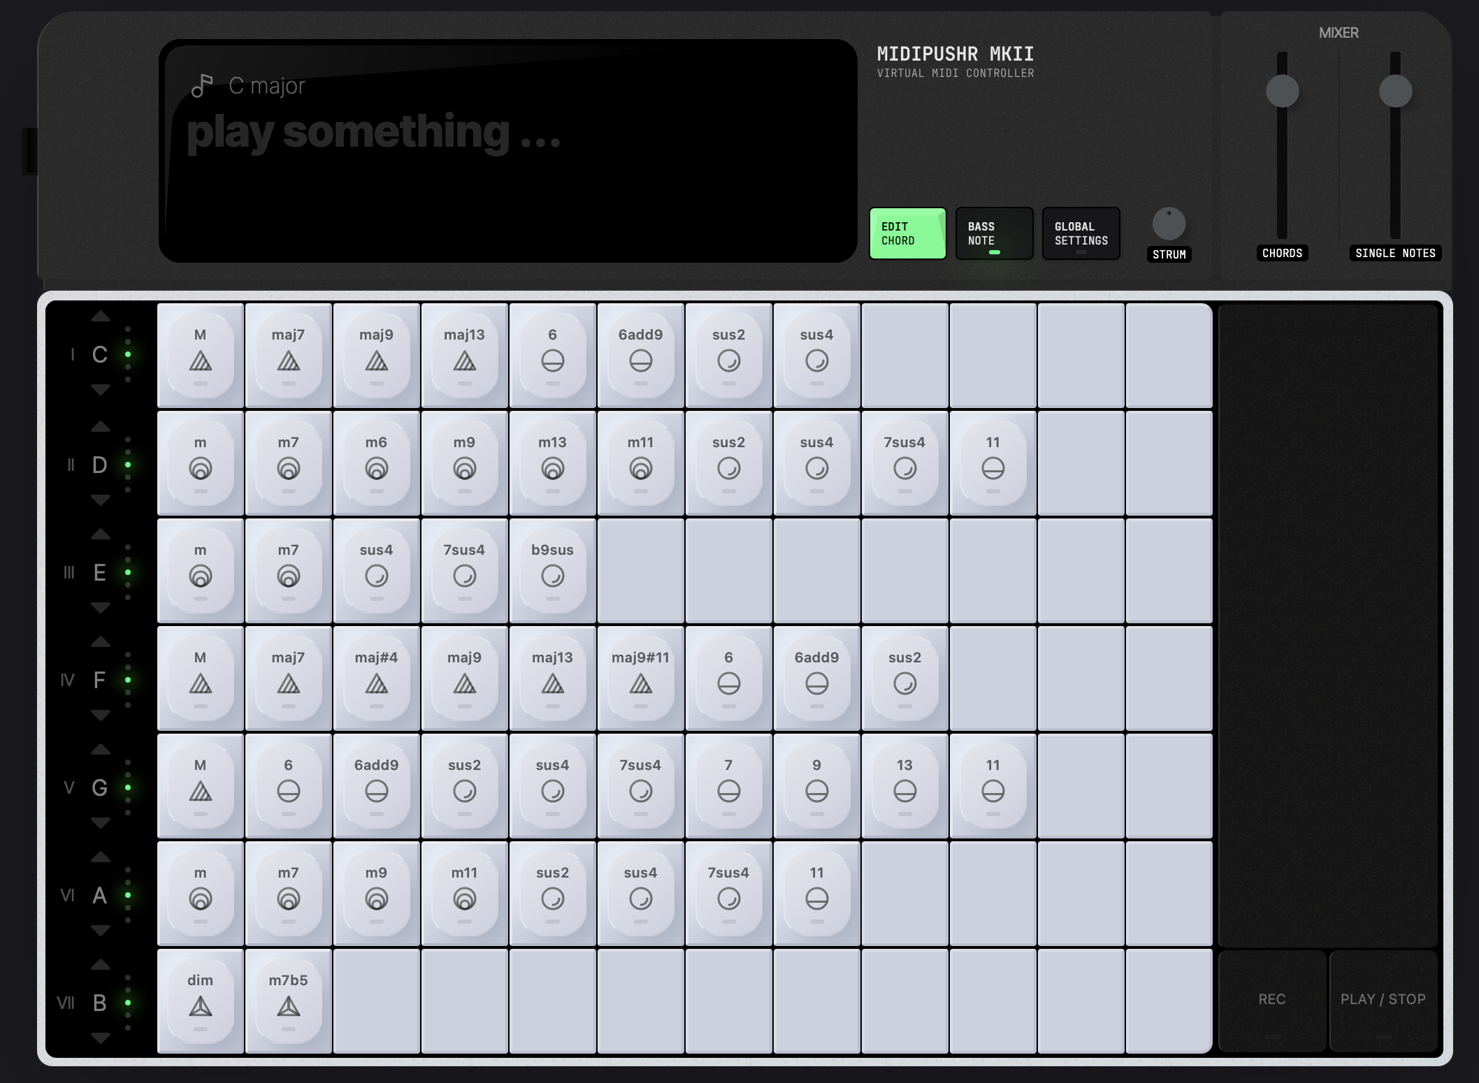Image resolution: width=1479 pixels, height=1083 pixels.
Task: Click the down arrow under row G
Action: tap(101, 823)
